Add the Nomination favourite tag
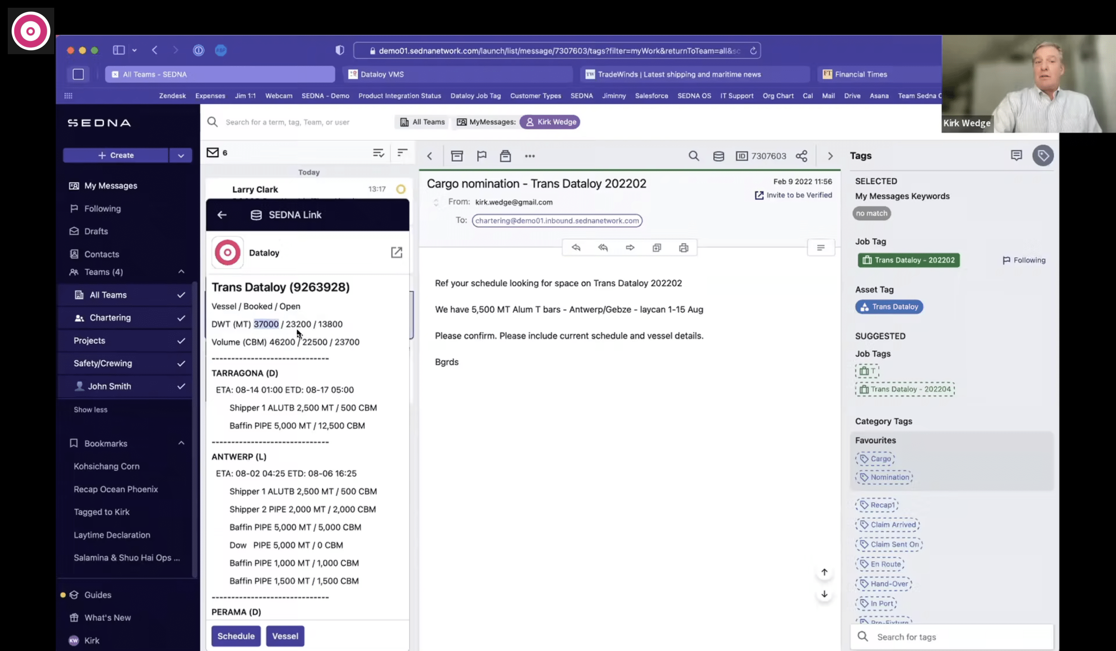Viewport: 1116px width, 651px height. coord(884,477)
